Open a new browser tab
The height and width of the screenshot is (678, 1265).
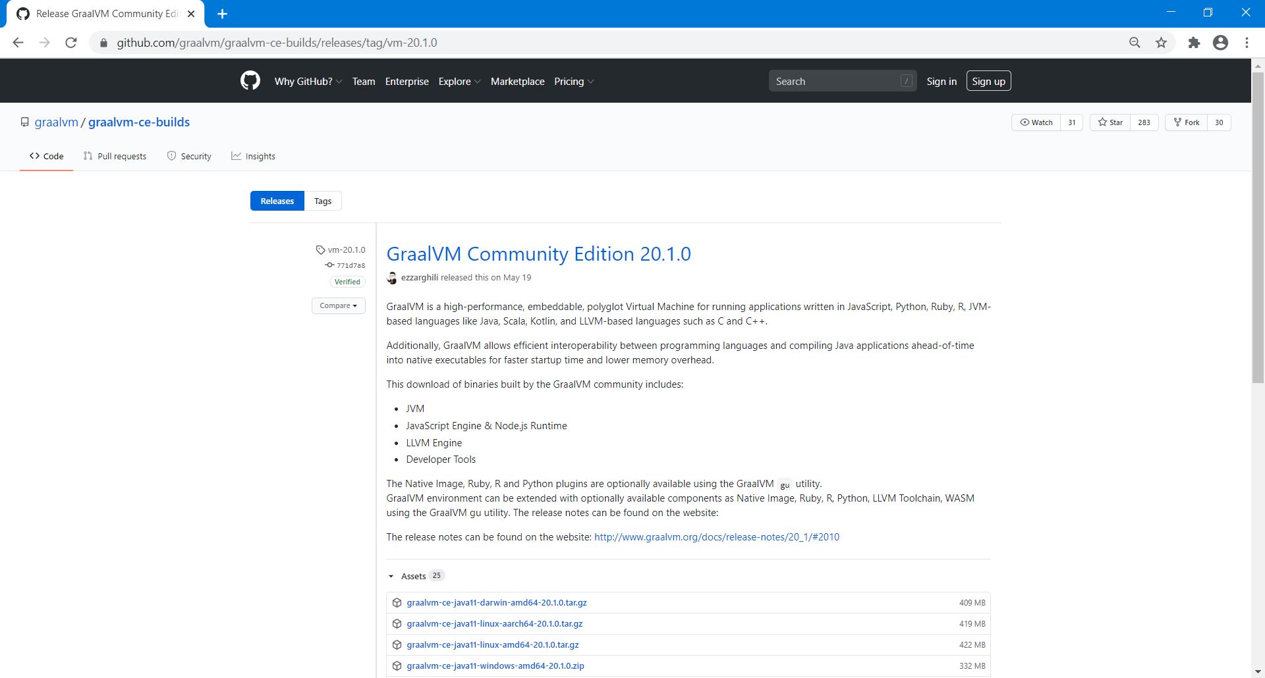coord(222,14)
